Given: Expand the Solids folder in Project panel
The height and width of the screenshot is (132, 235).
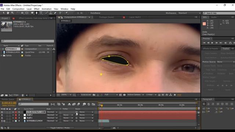Looking at the screenshot, I should click(1, 55).
